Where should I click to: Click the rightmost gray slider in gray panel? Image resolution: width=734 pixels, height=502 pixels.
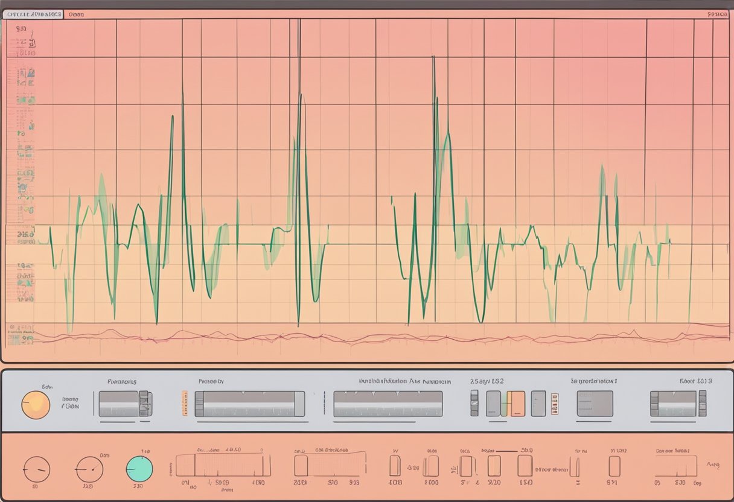coord(677,404)
